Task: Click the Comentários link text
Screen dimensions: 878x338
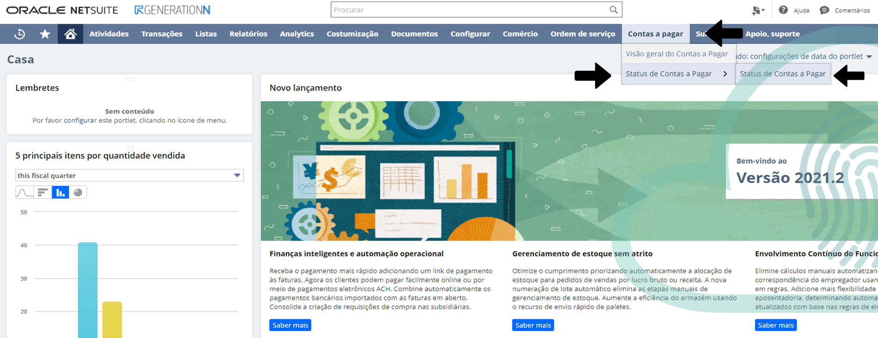Action: [852, 10]
